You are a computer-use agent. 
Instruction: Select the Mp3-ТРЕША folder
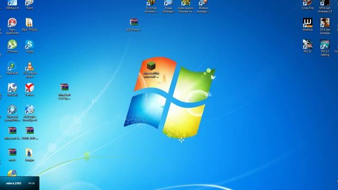(x=30, y=25)
